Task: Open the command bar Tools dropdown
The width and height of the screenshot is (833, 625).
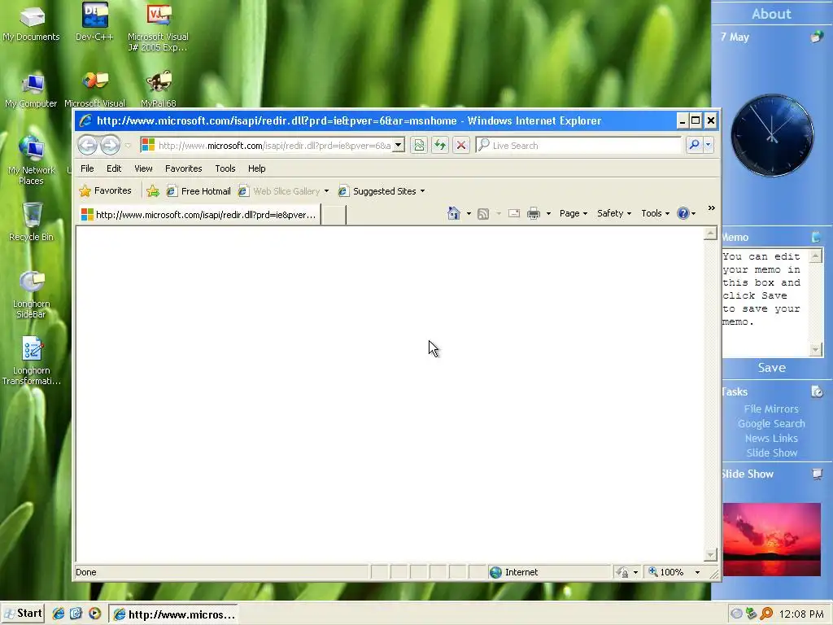Action: tap(655, 213)
